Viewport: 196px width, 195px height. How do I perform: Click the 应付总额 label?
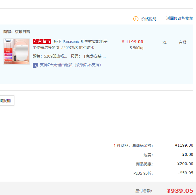pyautogui.click(x=144, y=191)
